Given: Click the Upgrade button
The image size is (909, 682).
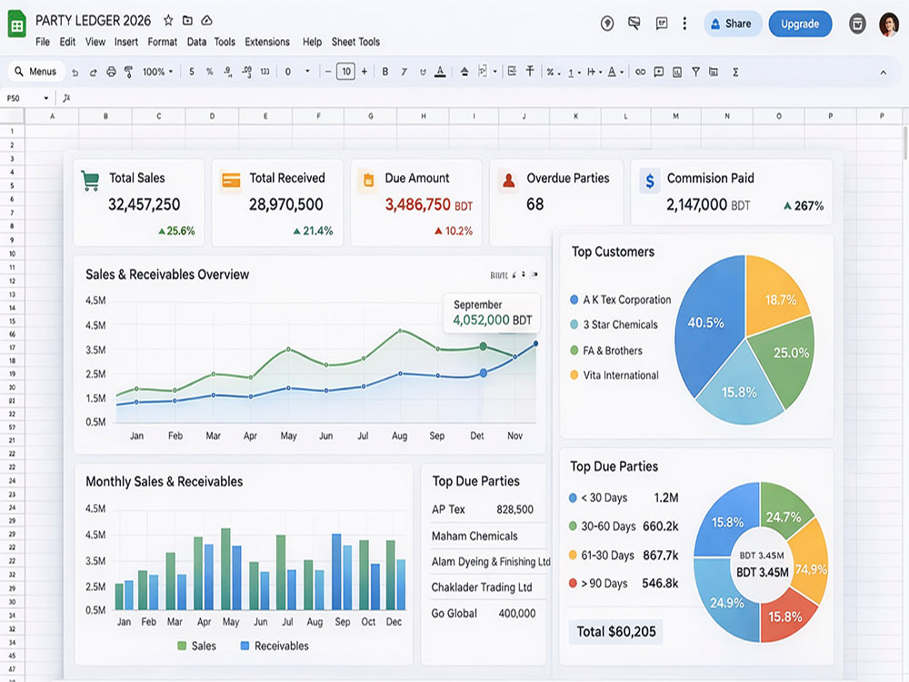Looking at the screenshot, I should click(x=800, y=24).
